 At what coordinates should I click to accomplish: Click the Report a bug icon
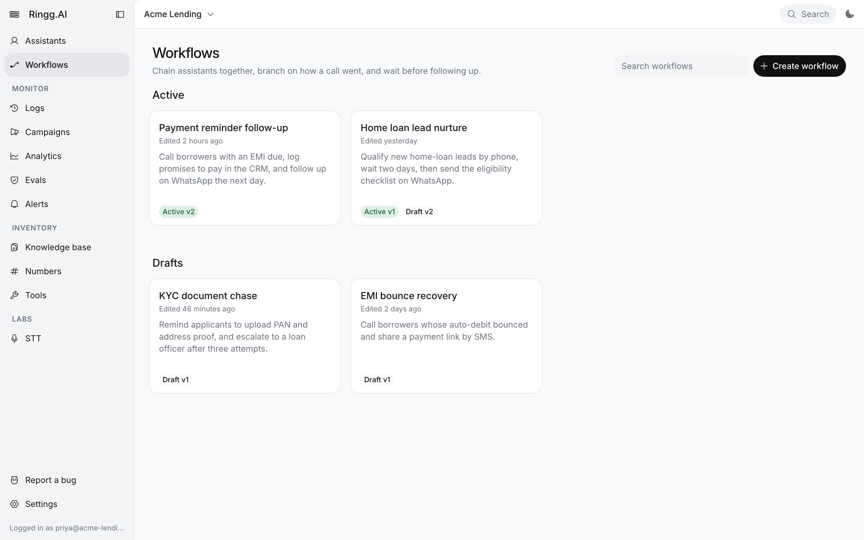(14, 480)
